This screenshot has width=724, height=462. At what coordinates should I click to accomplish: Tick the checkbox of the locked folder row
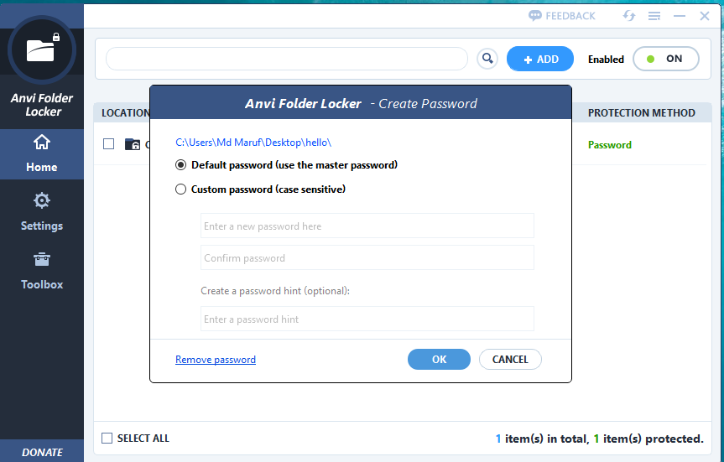point(109,144)
